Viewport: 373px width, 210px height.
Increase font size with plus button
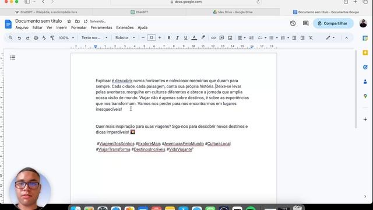pyautogui.click(x=160, y=38)
